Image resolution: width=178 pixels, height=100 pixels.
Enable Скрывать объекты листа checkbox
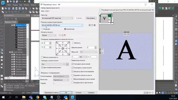pos(72,75)
